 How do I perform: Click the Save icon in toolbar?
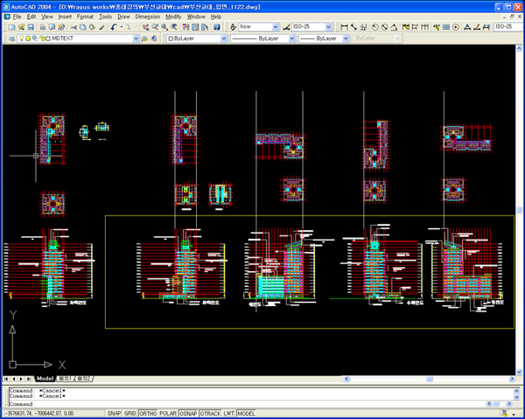(31, 27)
